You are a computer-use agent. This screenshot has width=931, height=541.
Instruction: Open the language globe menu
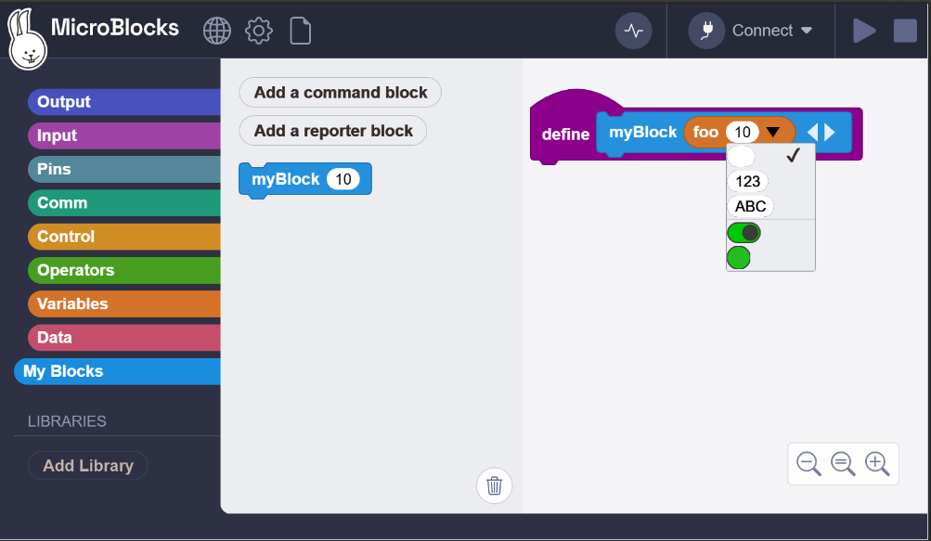(x=216, y=31)
